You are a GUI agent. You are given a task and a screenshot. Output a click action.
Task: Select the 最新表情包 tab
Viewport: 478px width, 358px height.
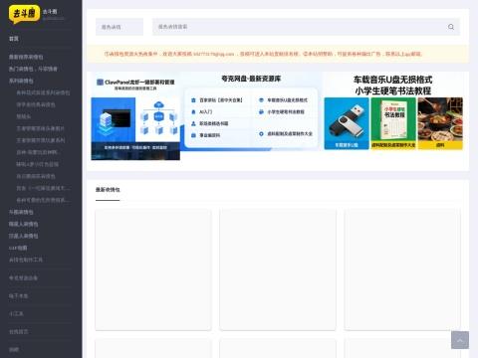pyautogui.click(x=108, y=190)
